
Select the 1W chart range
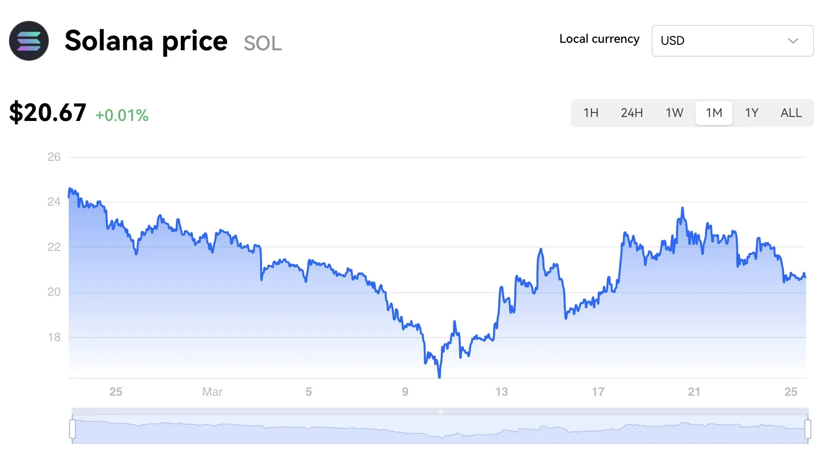tap(675, 113)
